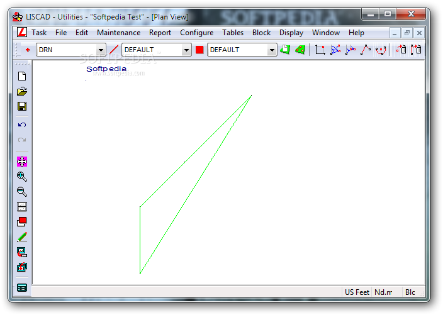Screen dimensions: 443x315
Task: Open the File menu
Action: click(x=61, y=33)
